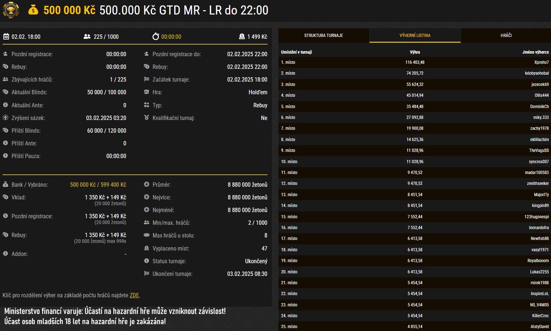Viewport: 551px width, 331px height.
Task: Click the 03.02.2025 08:30 end time
Action: 247,274
